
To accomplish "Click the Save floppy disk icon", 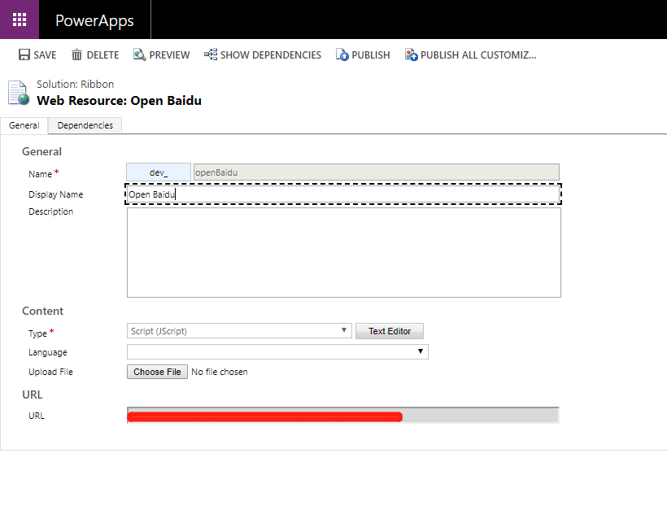I will pos(24,54).
